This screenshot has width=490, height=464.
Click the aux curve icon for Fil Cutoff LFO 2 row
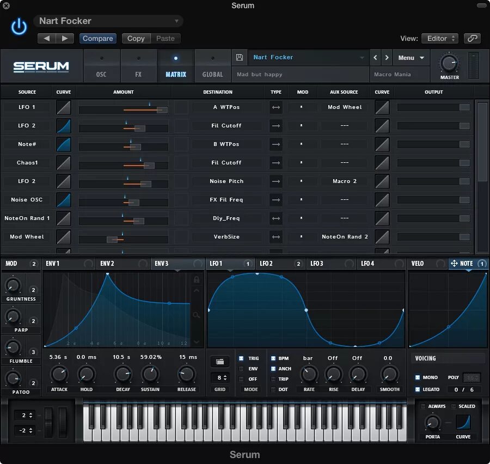(x=382, y=126)
